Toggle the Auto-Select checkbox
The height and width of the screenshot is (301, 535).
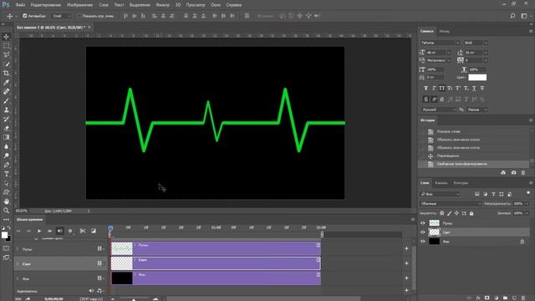pos(24,16)
